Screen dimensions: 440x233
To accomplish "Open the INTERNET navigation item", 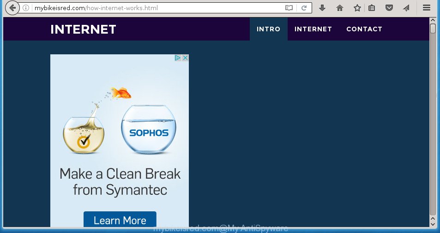I will click(x=313, y=29).
